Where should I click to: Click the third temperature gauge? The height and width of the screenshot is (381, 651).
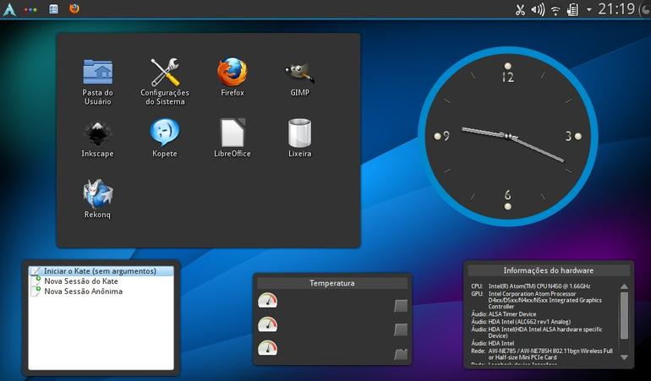267,348
